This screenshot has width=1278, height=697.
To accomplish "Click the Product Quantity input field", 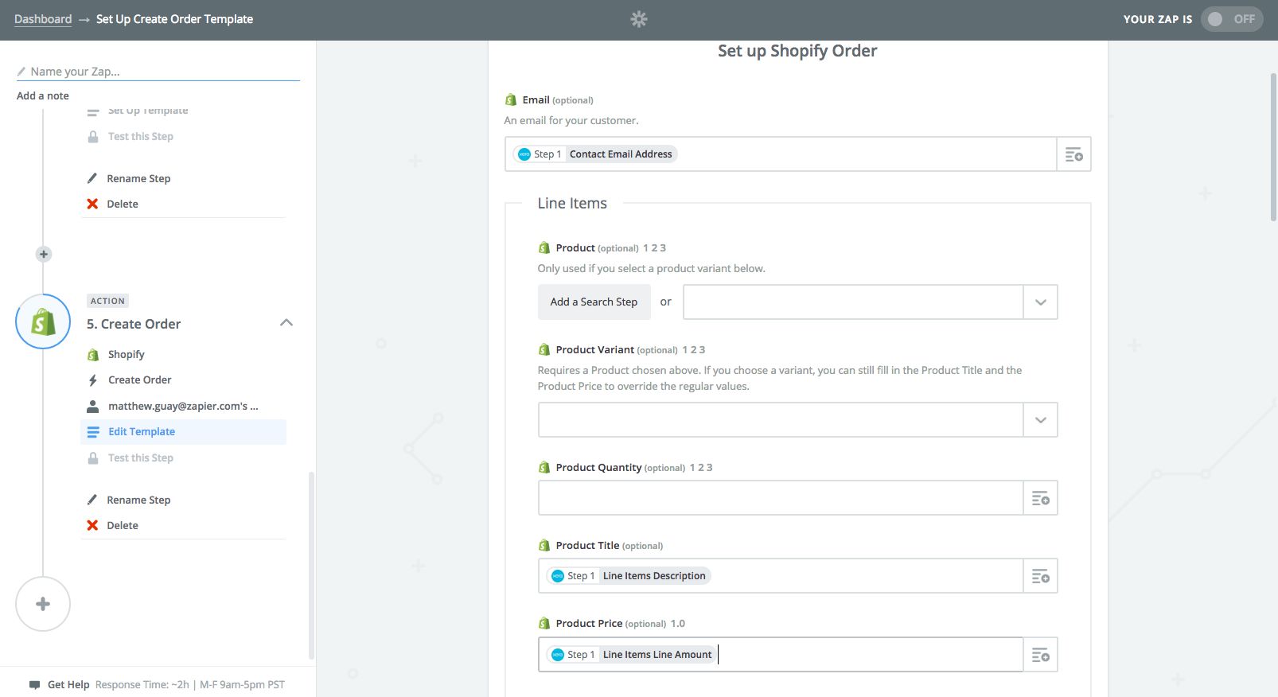I will [x=781, y=498].
